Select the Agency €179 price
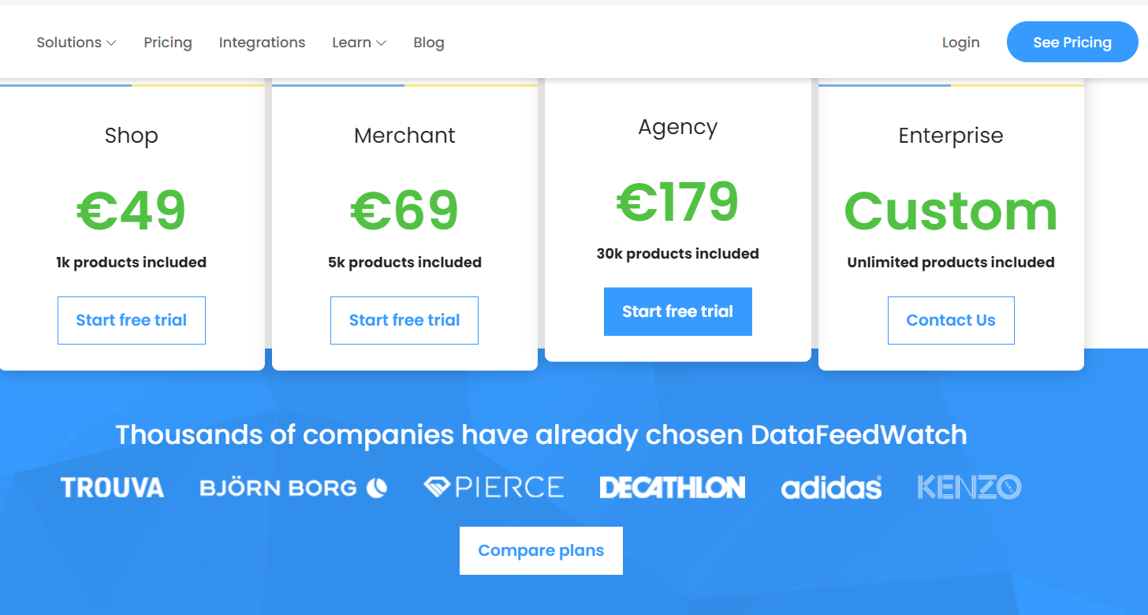This screenshot has height=615, width=1148. coord(678,203)
